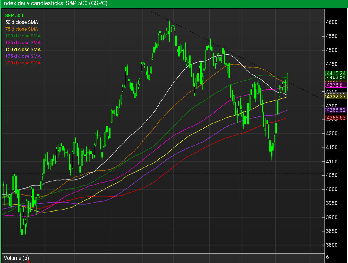Click the 4100 price axis label
This screenshot has height=263, width=348.
coord(331,161)
